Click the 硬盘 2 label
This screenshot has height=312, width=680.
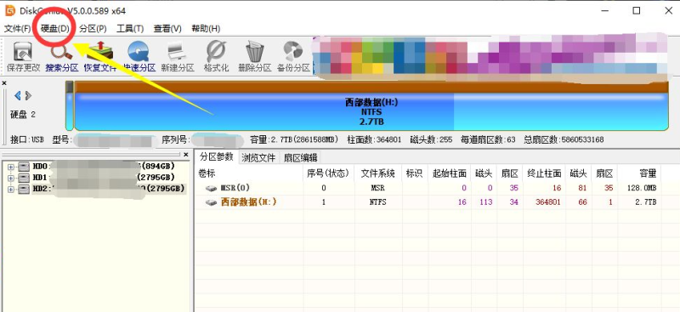pos(23,115)
